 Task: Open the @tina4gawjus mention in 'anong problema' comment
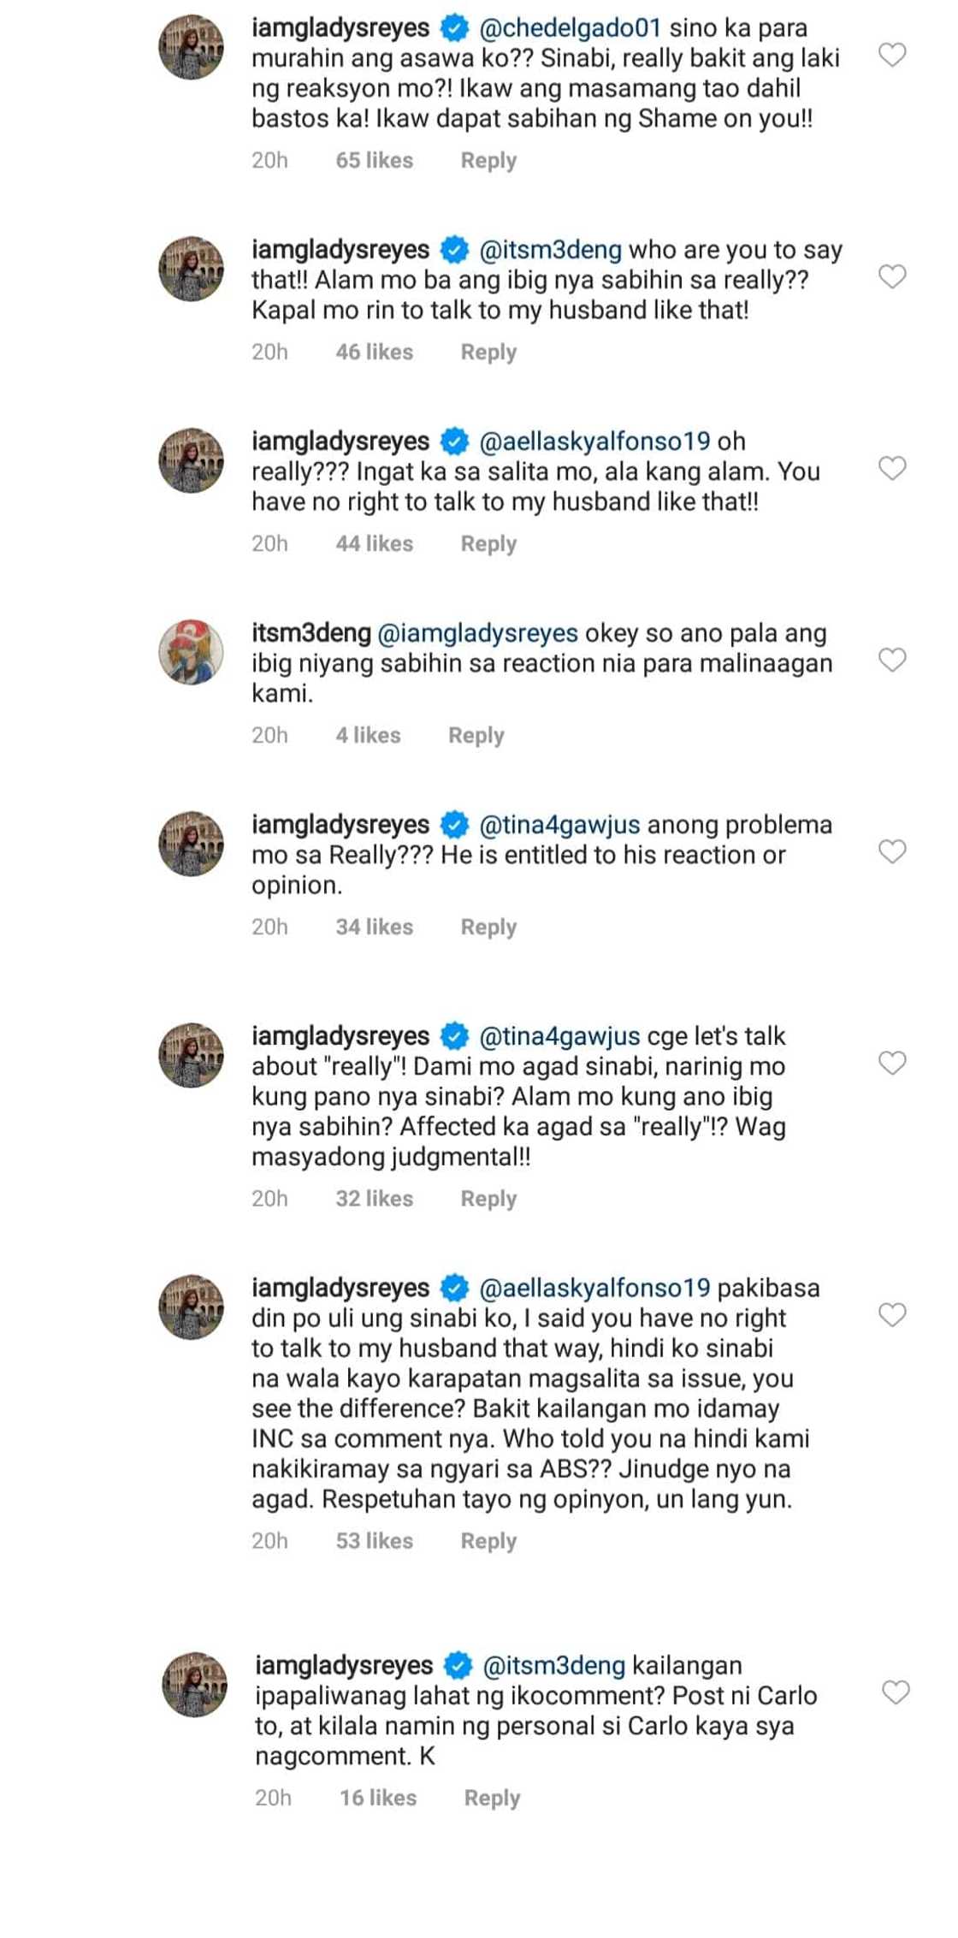559,825
